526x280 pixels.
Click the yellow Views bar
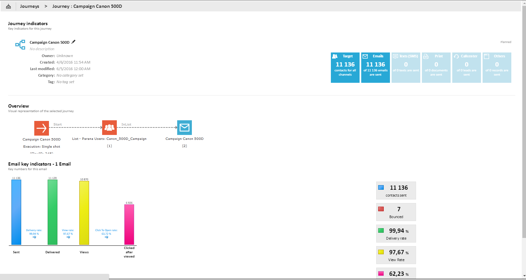click(x=84, y=213)
